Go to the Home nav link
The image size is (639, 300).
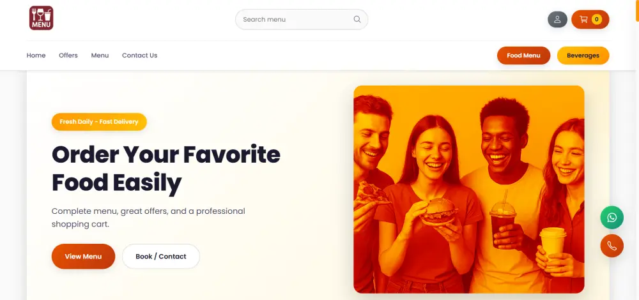tap(36, 56)
